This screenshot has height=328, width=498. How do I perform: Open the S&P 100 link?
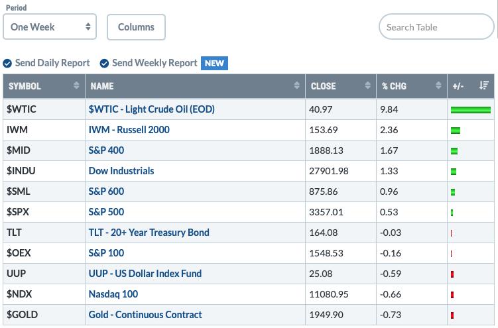[x=106, y=253]
